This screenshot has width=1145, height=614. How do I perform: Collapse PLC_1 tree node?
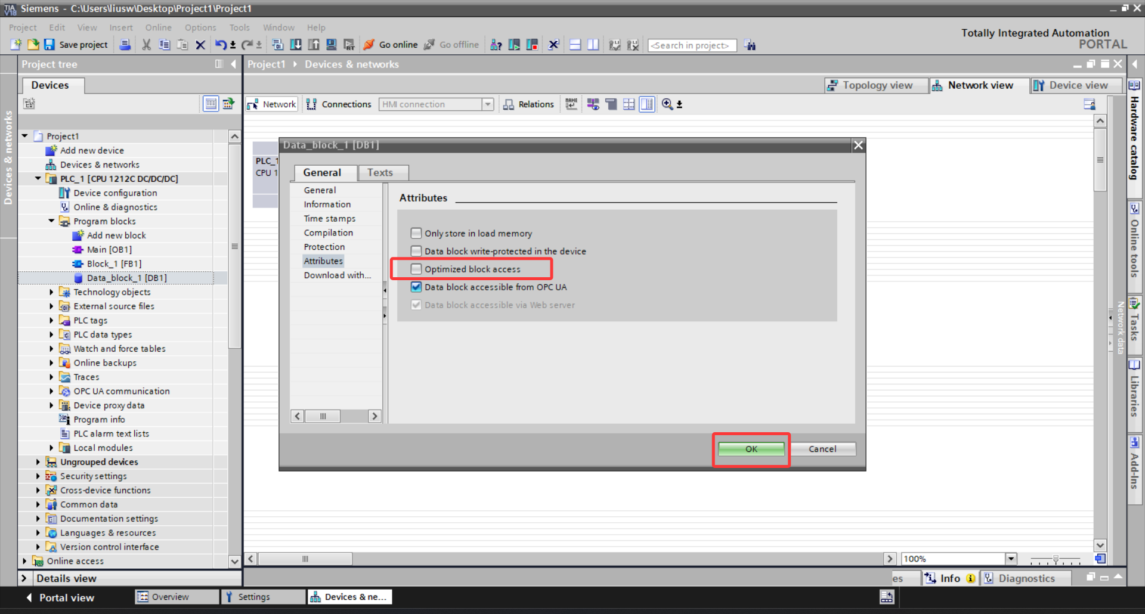[38, 178]
